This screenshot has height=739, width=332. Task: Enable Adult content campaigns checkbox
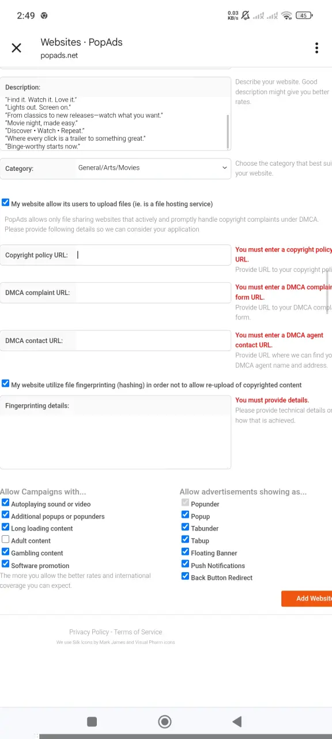[x=5, y=540]
